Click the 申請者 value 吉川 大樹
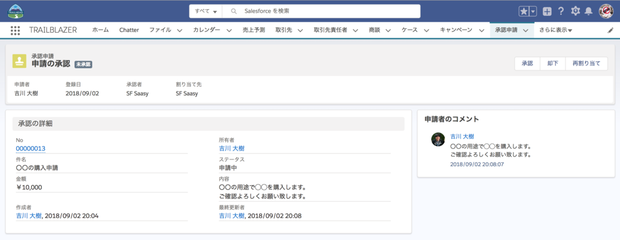 26,94
